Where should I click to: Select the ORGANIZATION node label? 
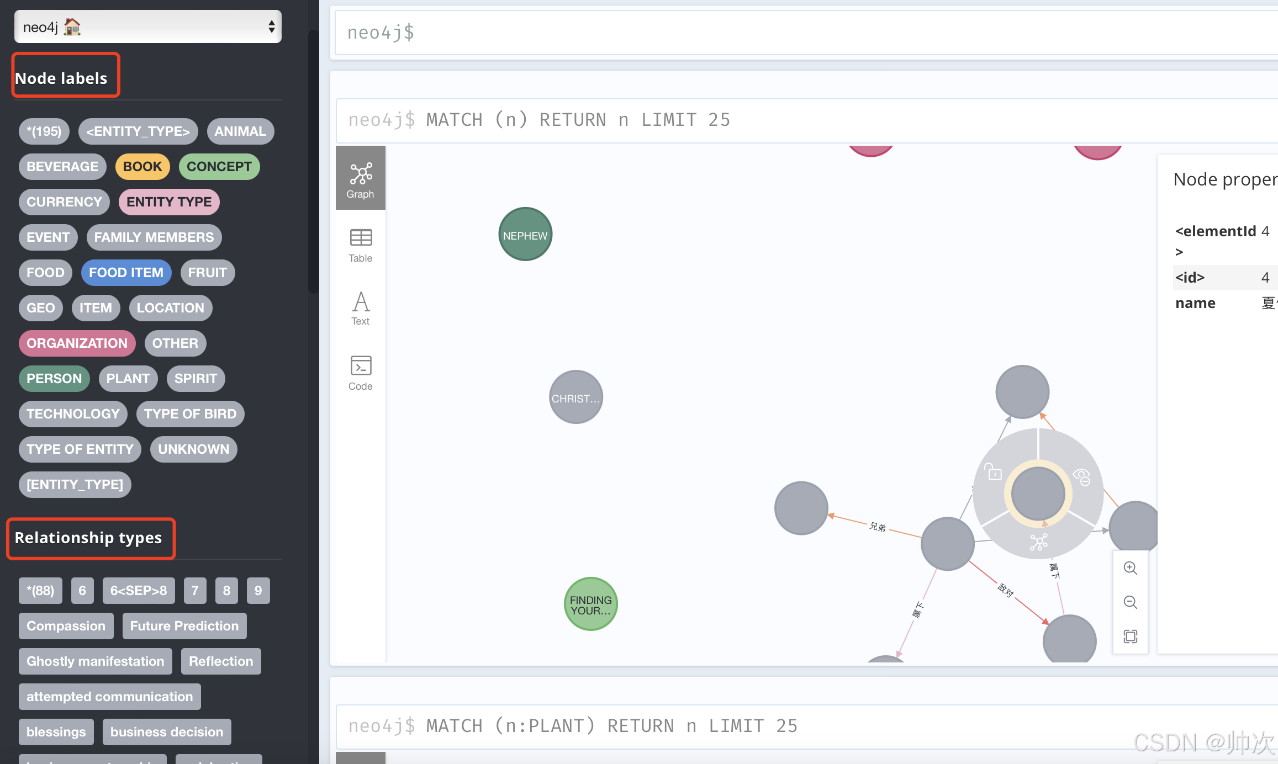[x=77, y=343]
